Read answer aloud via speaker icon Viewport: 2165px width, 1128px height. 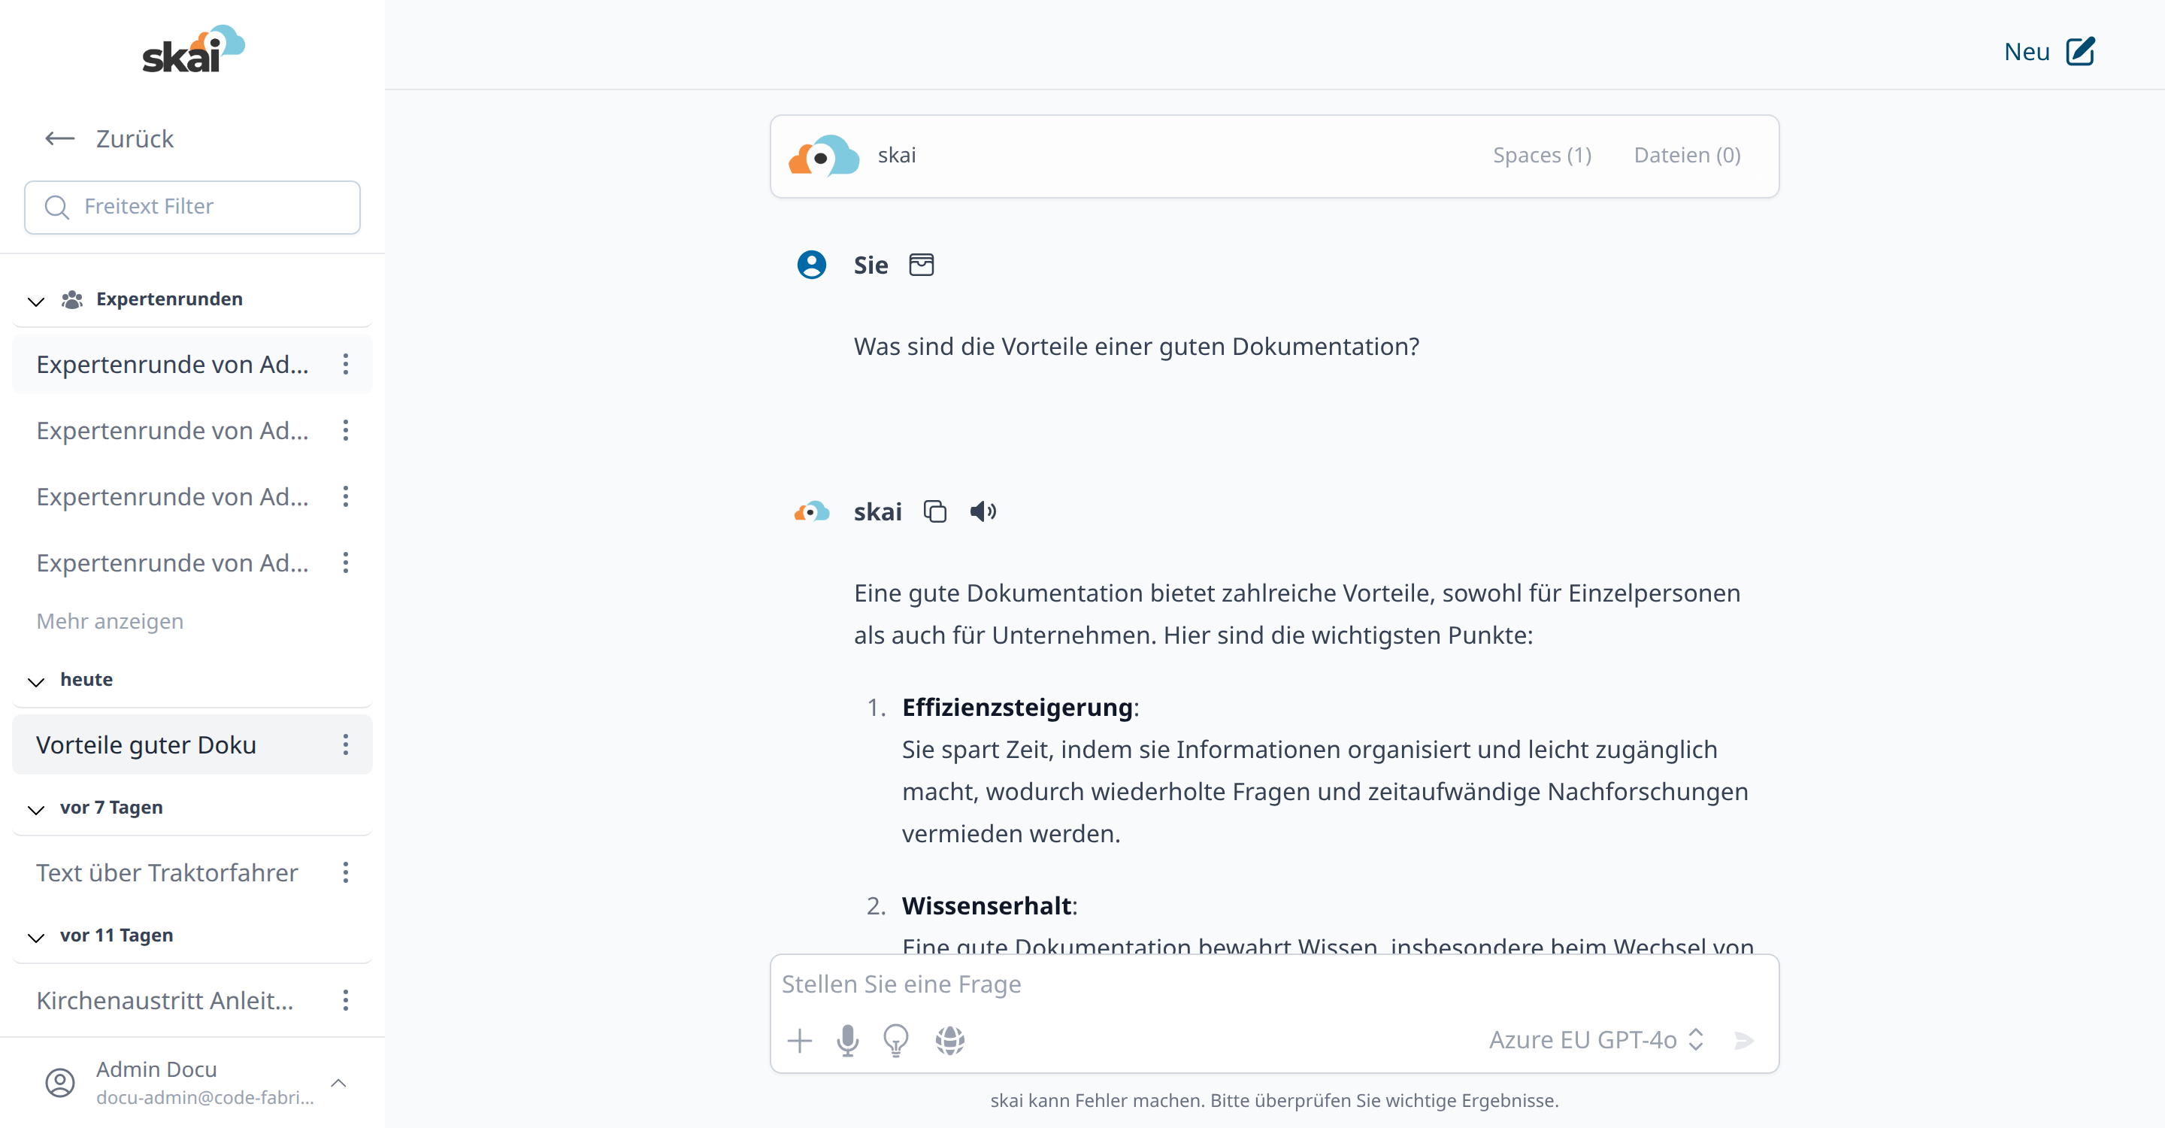pos(983,511)
